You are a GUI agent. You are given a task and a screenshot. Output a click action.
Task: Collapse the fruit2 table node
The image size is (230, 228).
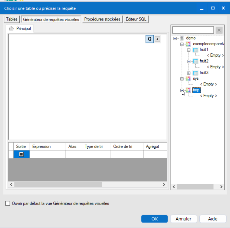(x=189, y=61)
